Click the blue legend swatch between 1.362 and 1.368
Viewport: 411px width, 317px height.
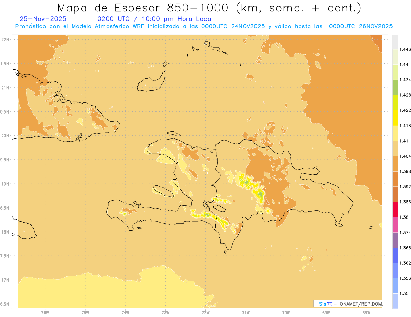coord(395,255)
